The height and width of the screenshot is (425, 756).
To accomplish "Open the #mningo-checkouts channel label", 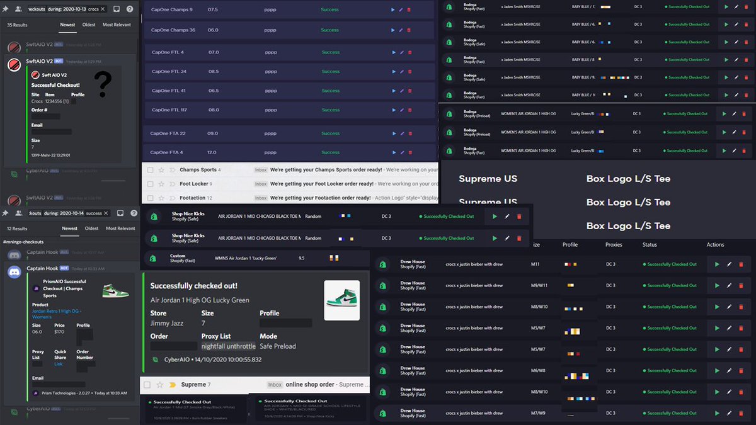I will tap(24, 242).
